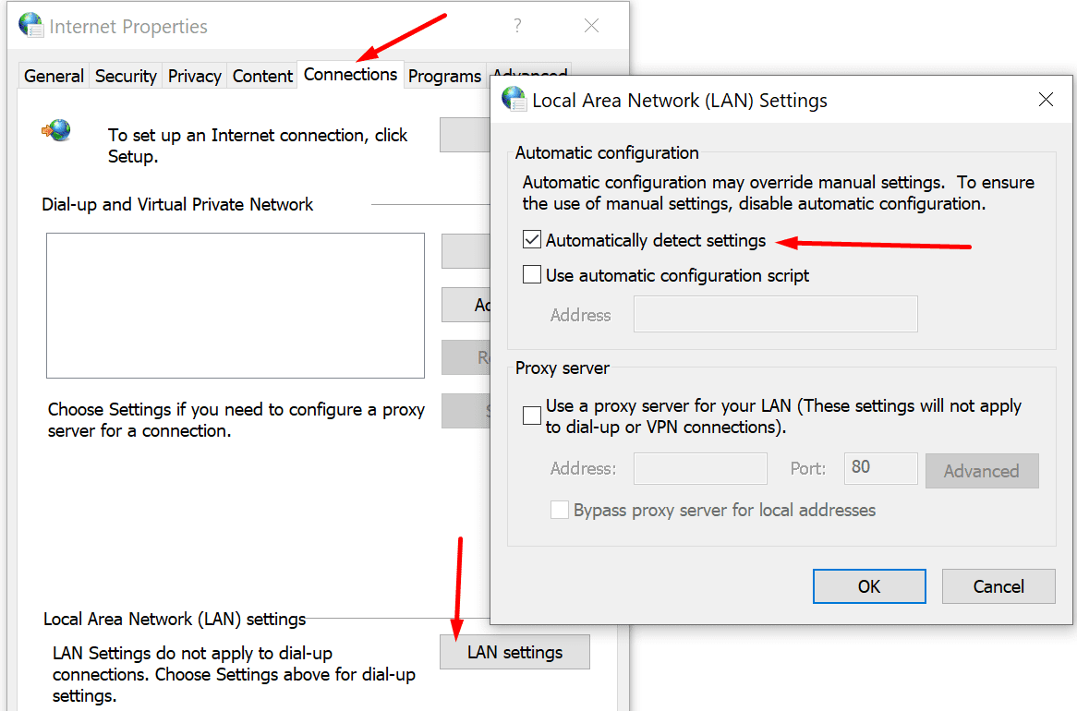
Task: Select the Content tab
Action: (262, 76)
